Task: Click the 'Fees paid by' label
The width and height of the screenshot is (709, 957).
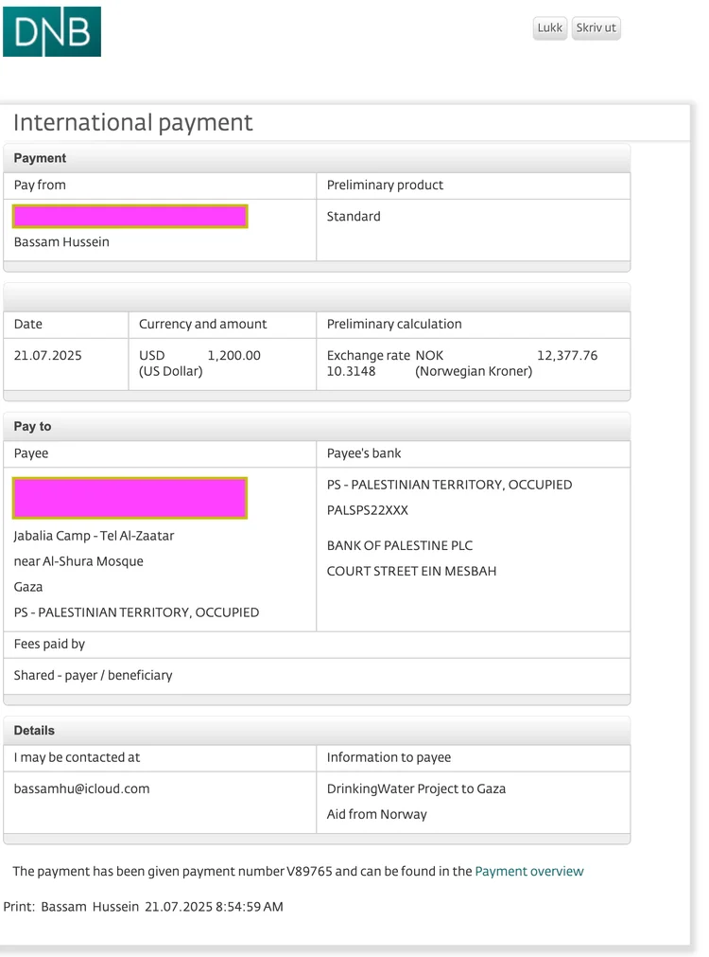Action: pos(49,644)
